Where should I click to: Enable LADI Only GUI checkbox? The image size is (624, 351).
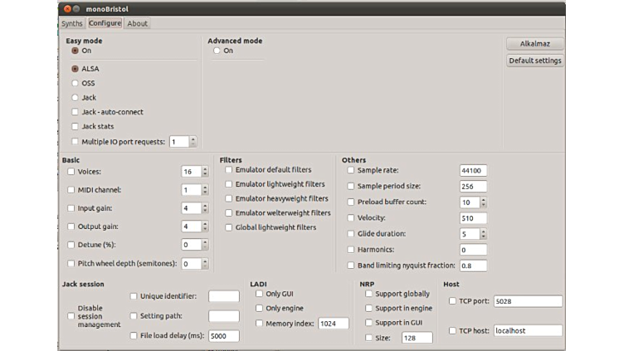(260, 294)
